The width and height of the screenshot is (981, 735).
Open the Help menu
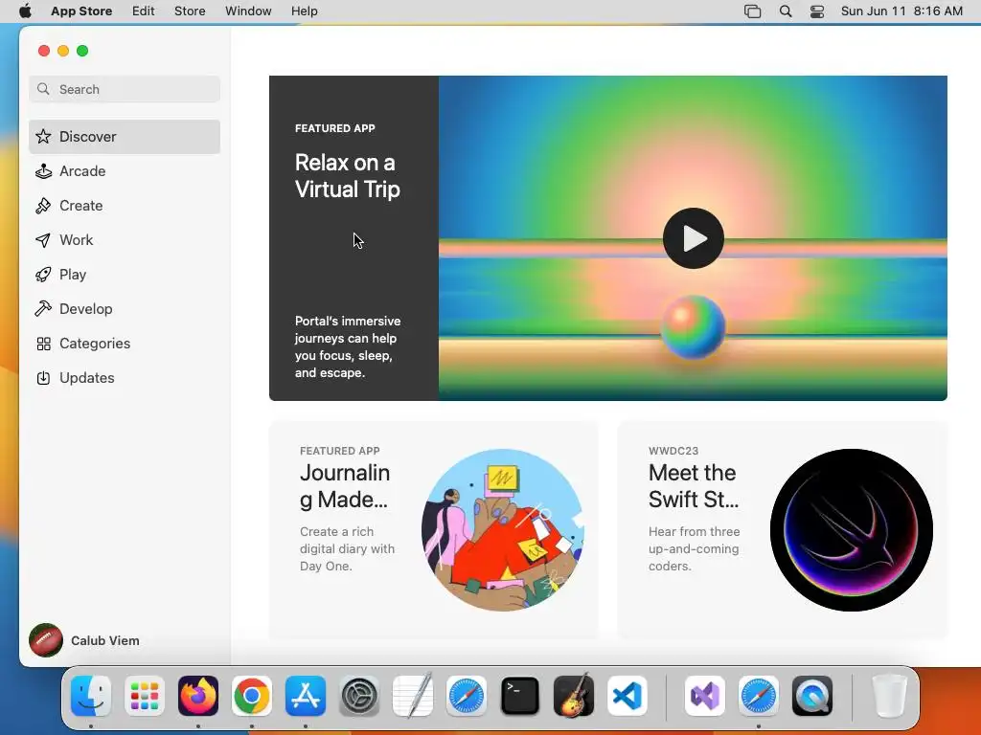[304, 11]
